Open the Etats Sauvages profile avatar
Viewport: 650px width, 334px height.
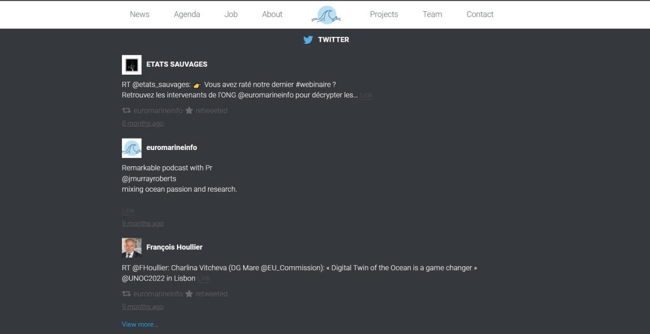click(x=132, y=65)
